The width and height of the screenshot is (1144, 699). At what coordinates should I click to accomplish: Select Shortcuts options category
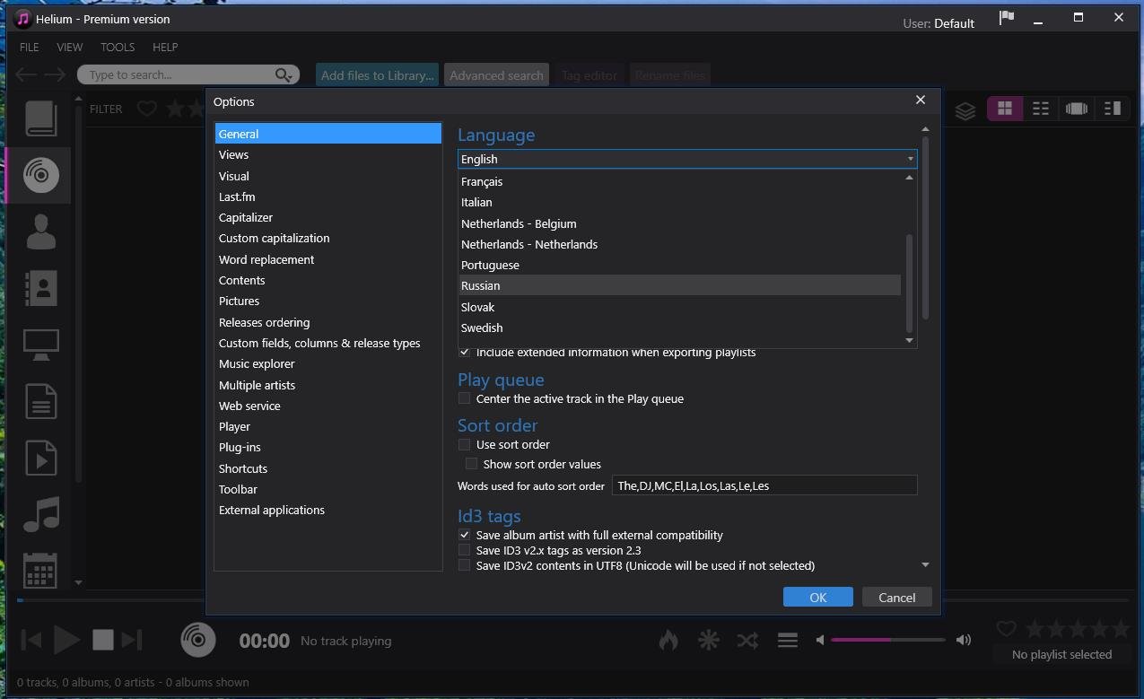click(328, 468)
